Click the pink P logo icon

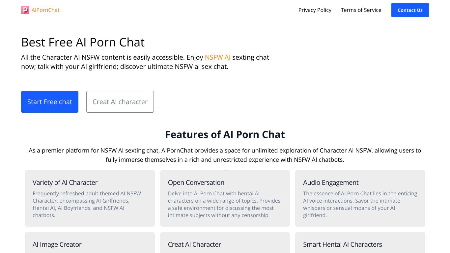(25, 10)
